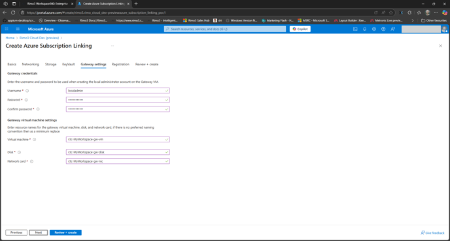Go to Home breadcrumb link
The width and height of the screenshot is (450, 241).
[x=10, y=38]
